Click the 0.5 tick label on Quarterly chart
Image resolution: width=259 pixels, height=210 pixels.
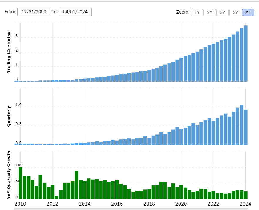click(18, 124)
